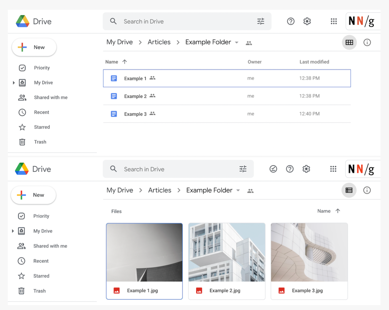Click shared people icon beside upper Example Folder

click(249, 43)
